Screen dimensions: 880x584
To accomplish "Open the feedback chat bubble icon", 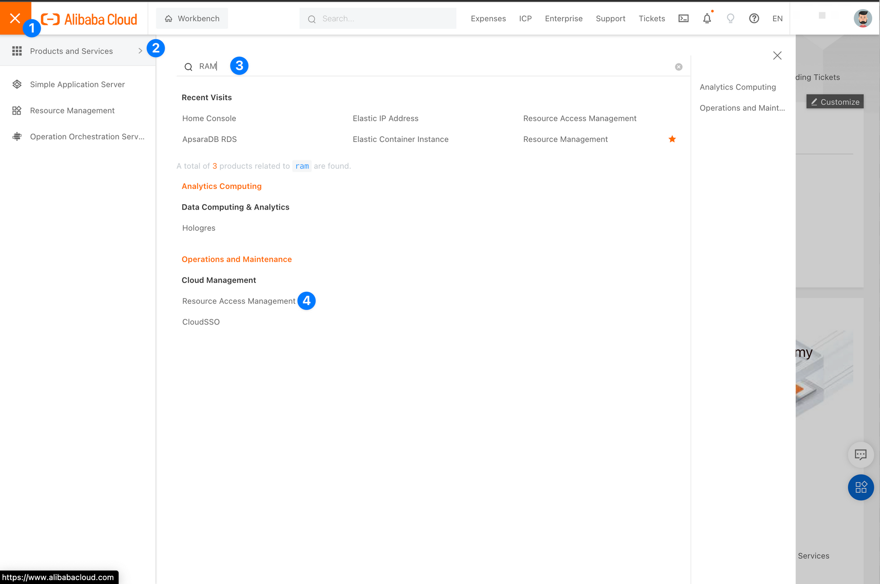I will pos(860,454).
